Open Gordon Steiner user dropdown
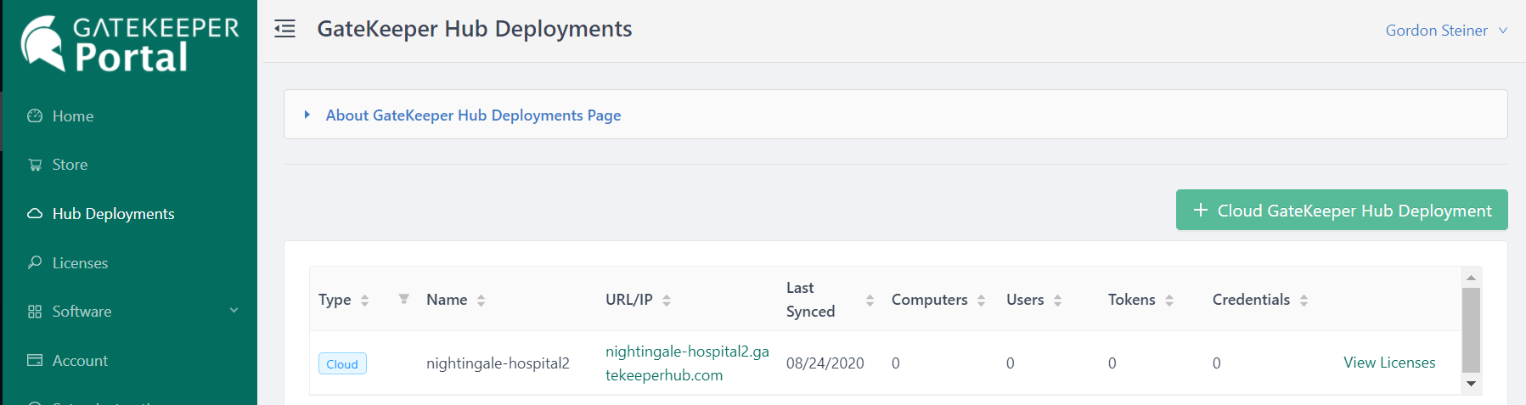Screen dimensions: 1526x405 pyautogui.click(x=1445, y=31)
